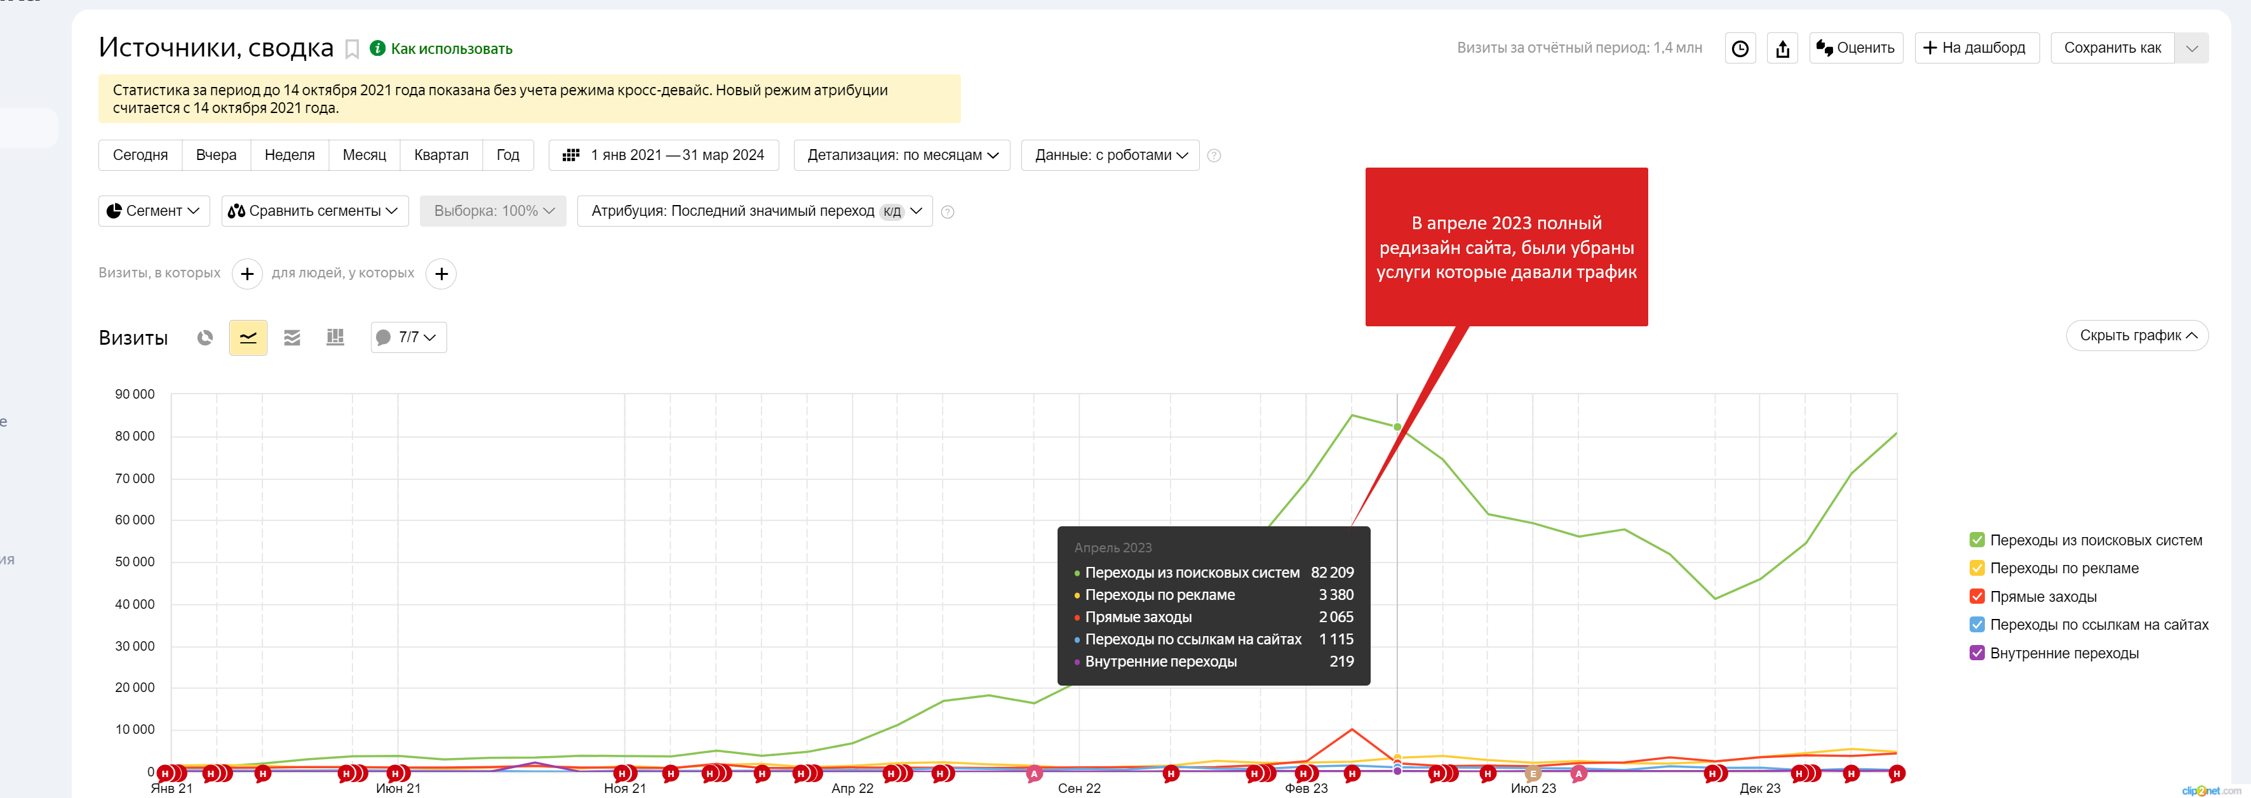
Task: Click the tan E annotation marker near Июл 23
Action: click(x=1533, y=773)
